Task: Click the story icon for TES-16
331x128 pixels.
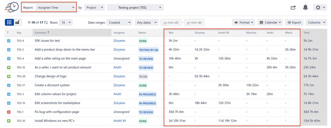Action: click(x=9, y=68)
